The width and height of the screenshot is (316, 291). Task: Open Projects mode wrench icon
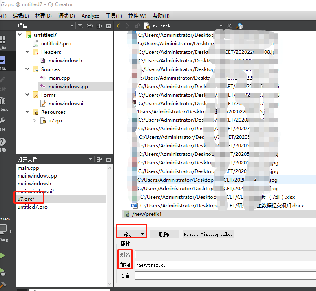(x=2, y=121)
